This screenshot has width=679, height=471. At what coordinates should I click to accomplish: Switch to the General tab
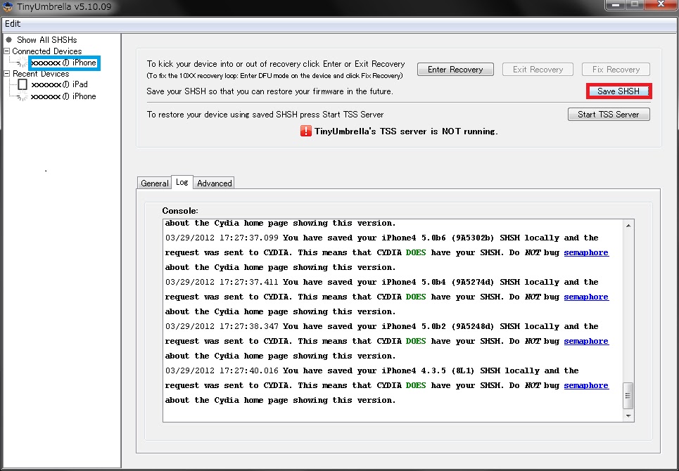point(154,183)
